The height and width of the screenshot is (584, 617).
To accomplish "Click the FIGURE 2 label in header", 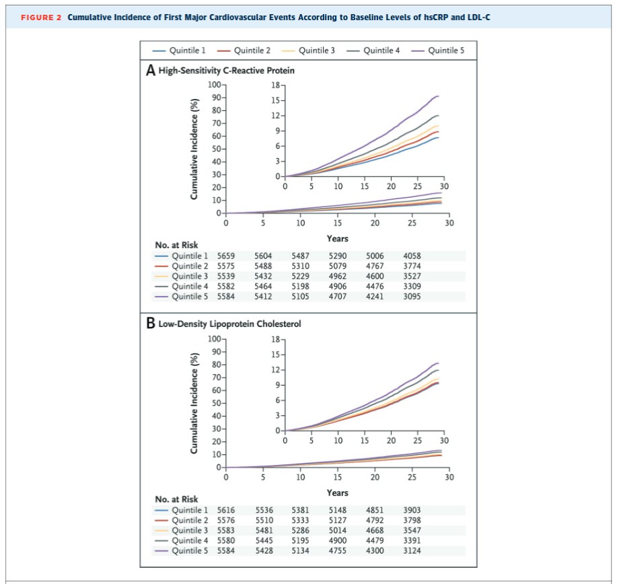I will (x=41, y=17).
